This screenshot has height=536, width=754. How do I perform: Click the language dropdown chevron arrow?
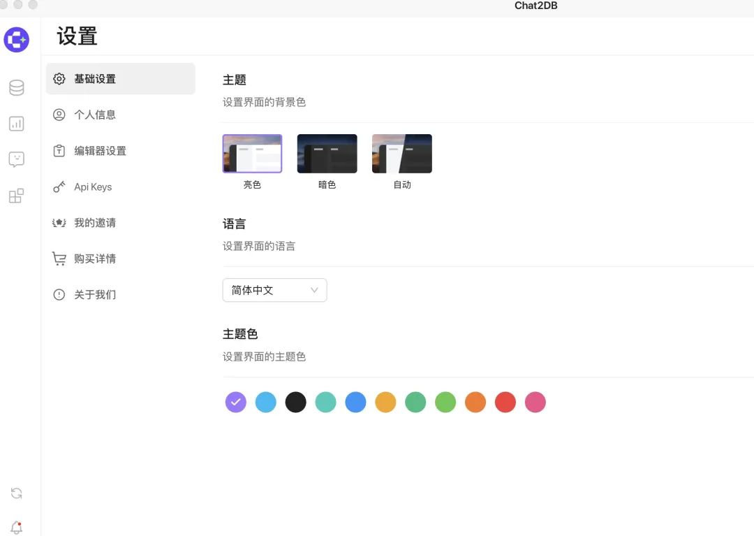coord(314,290)
